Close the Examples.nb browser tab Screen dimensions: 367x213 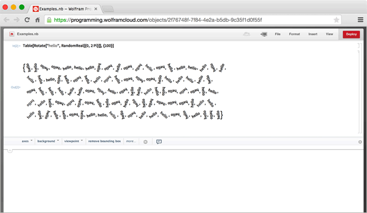coord(96,9)
